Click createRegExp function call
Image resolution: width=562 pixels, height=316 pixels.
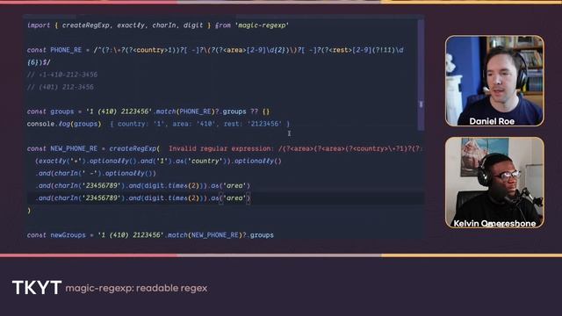pyautogui.click(x=134, y=148)
